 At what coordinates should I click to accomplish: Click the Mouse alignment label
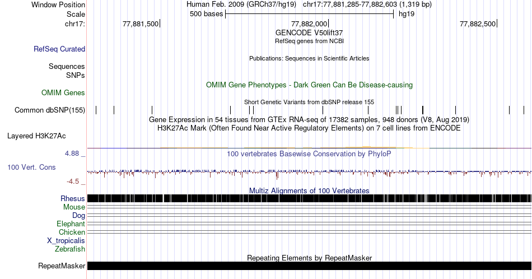pos(74,207)
